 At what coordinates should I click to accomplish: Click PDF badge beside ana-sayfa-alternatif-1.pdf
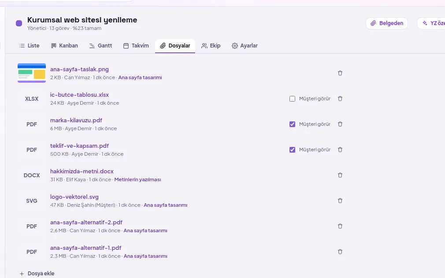(31, 252)
